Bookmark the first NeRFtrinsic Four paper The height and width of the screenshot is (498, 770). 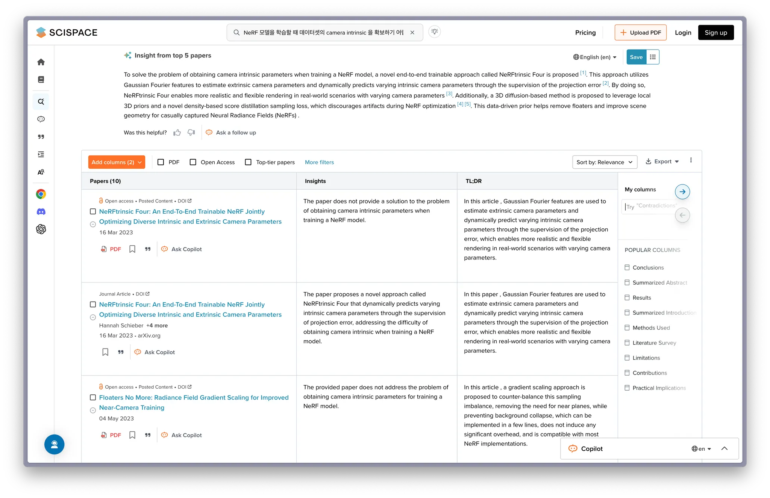[x=132, y=249]
